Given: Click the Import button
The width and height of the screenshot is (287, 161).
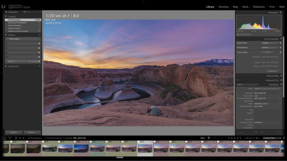Looking at the screenshot, I should pos(14,132).
